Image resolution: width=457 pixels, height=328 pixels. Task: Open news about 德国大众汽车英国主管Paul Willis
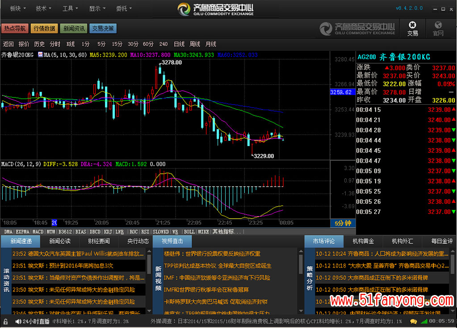[x=78, y=254]
